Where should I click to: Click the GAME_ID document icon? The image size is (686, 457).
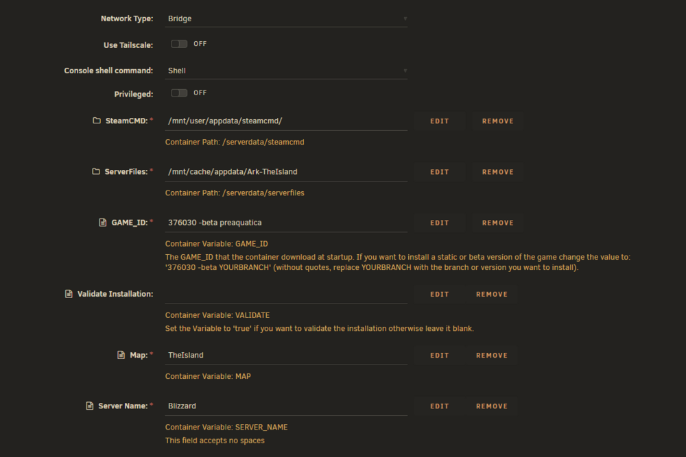coord(103,223)
